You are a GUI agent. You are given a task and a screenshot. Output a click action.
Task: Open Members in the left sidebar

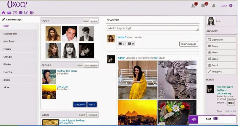(9, 41)
